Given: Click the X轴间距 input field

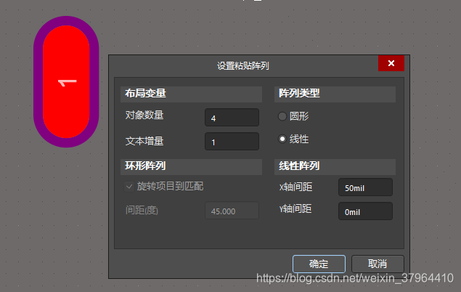Looking at the screenshot, I should tap(365, 187).
